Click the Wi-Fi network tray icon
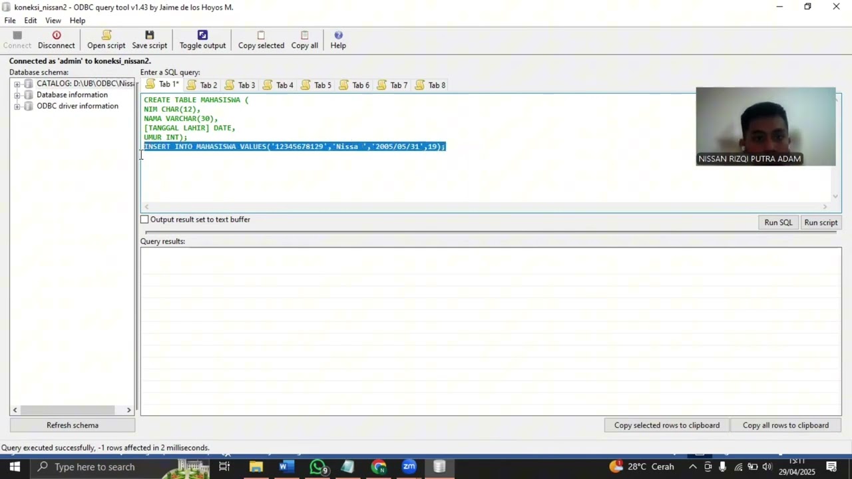The image size is (852, 479). [x=738, y=467]
